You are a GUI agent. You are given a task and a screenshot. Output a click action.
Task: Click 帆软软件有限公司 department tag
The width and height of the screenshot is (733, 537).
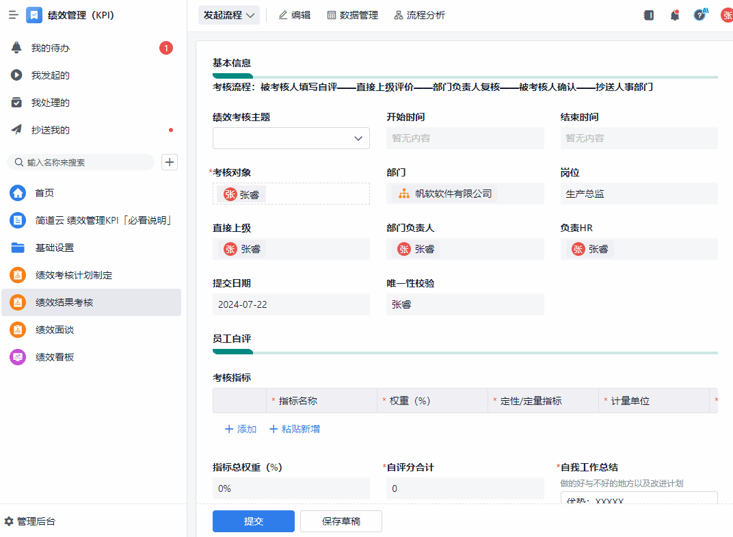[444, 194]
